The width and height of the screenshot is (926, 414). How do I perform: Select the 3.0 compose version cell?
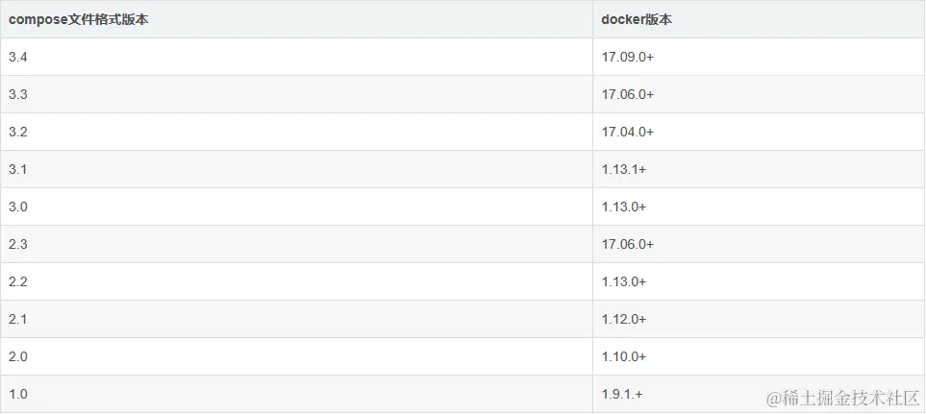pyautogui.click(x=296, y=207)
